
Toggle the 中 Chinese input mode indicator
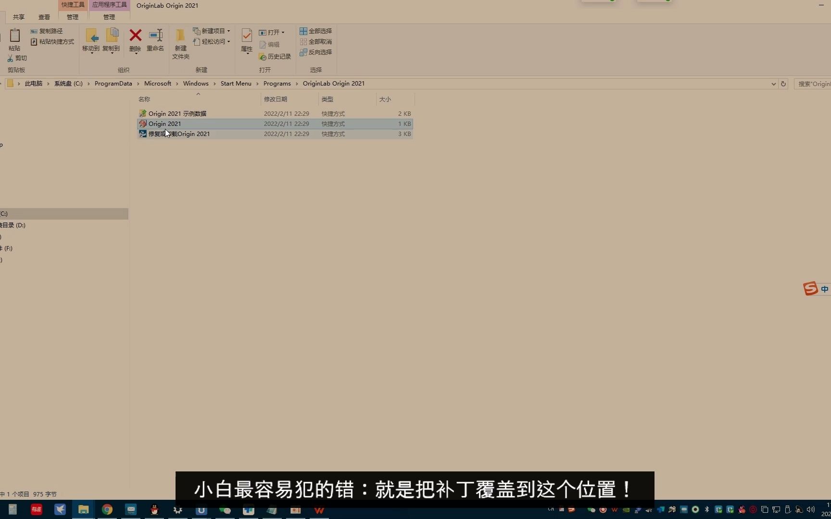click(x=825, y=289)
